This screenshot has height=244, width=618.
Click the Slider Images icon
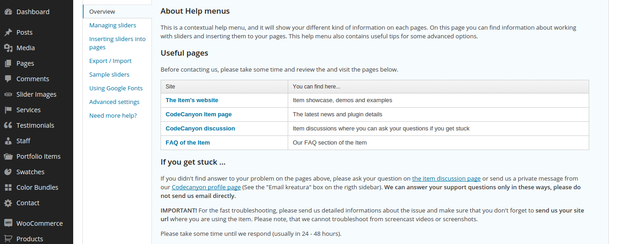click(x=8, y=94)
